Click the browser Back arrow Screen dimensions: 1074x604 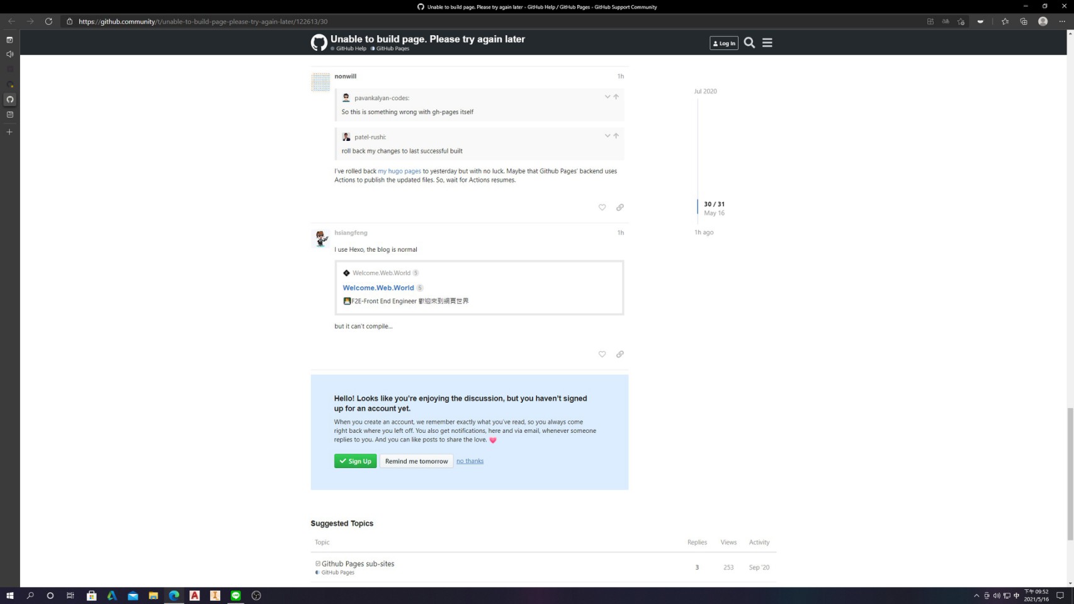(11, 21)
